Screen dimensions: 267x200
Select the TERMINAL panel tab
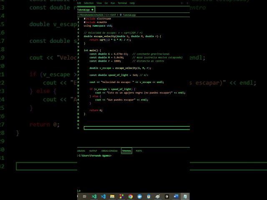coord(126,151)
